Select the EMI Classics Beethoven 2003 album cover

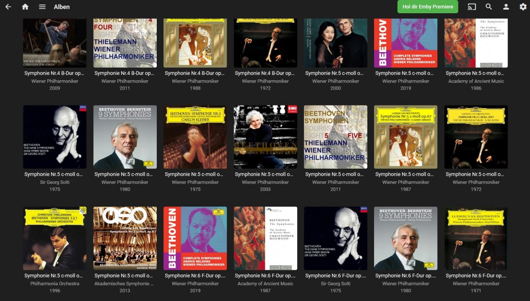click(265, 137)
